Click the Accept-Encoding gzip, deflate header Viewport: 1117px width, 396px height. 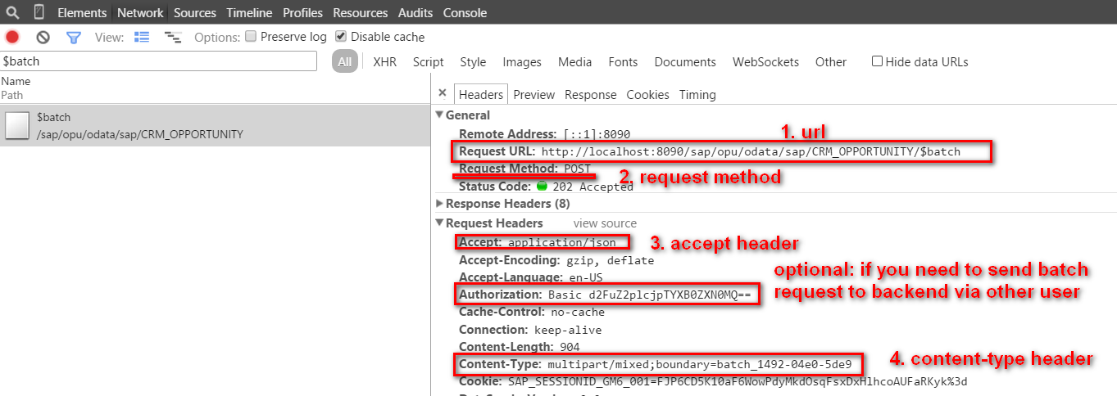pyautogui.click(x=556, y=260)
